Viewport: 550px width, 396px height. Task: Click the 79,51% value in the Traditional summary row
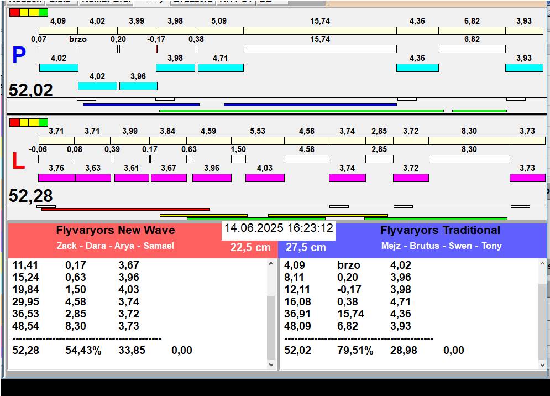(x=355, y=350)
